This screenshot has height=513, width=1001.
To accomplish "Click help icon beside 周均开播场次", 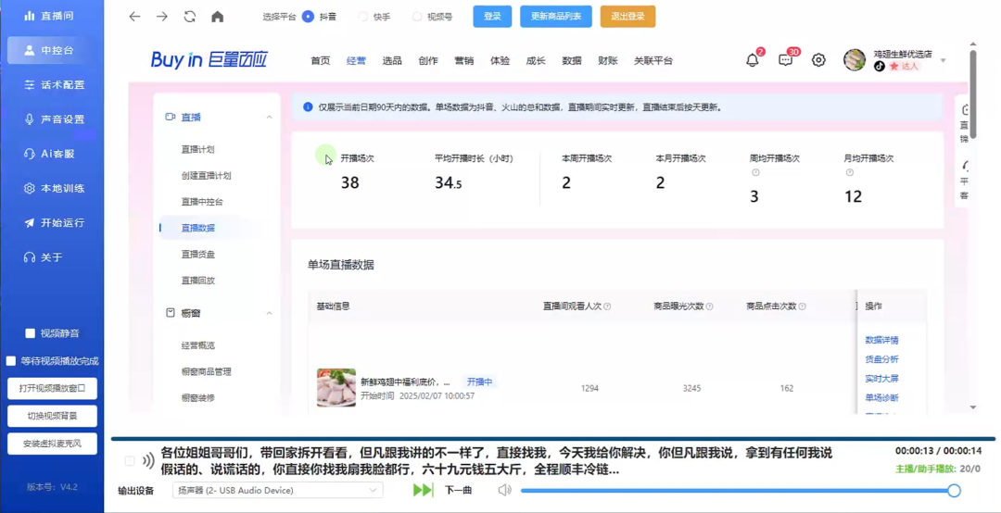I will coord(755,173).
